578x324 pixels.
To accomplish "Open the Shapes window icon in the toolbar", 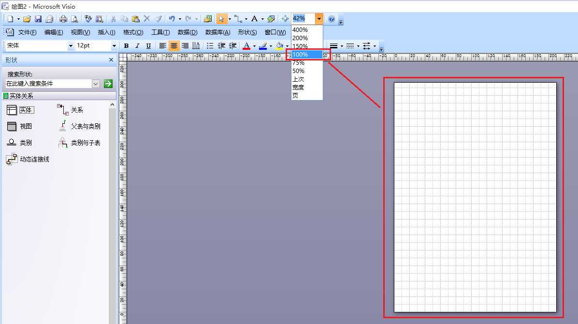I will click(x=208, y=18).
